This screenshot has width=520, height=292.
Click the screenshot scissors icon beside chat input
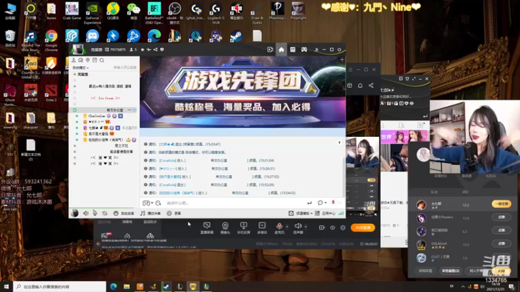tap(158, 203)
